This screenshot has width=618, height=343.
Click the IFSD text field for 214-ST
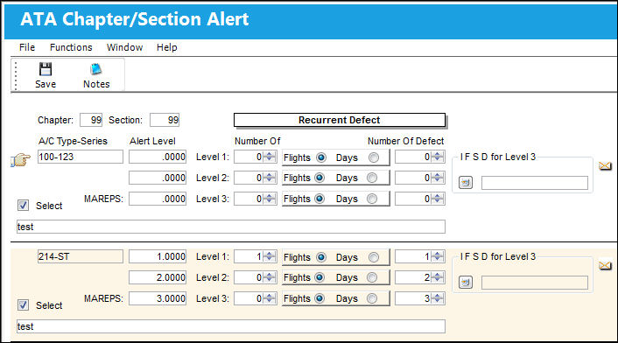535,283
